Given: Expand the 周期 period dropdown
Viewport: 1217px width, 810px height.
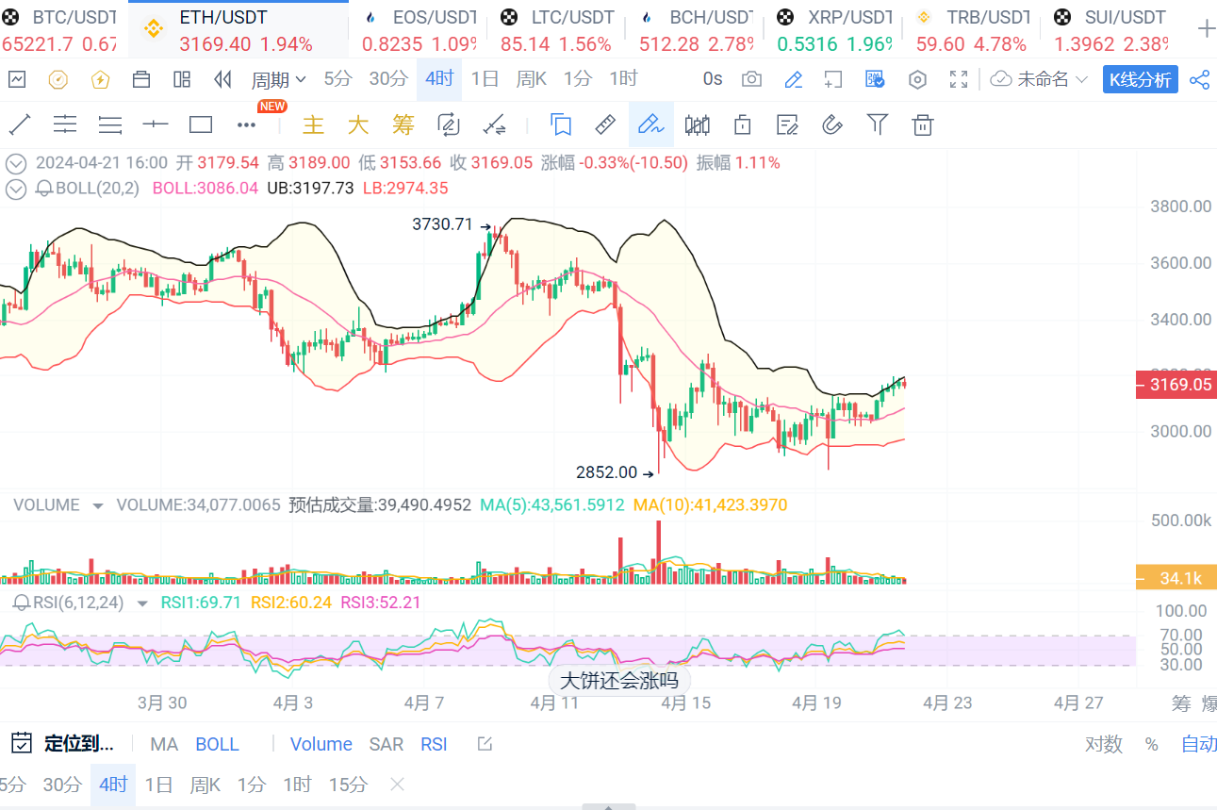Looking at the screenshot, I should 278,79.
